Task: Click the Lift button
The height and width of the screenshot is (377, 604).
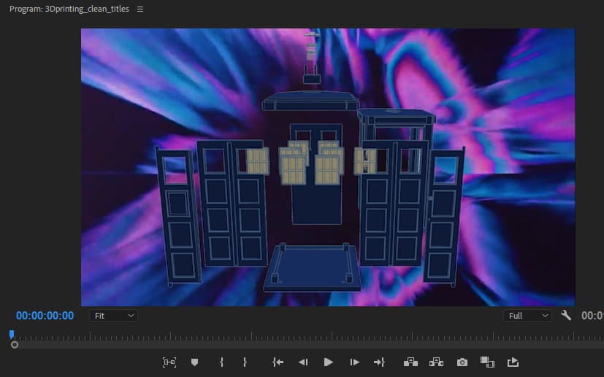Action: point(410,362)
